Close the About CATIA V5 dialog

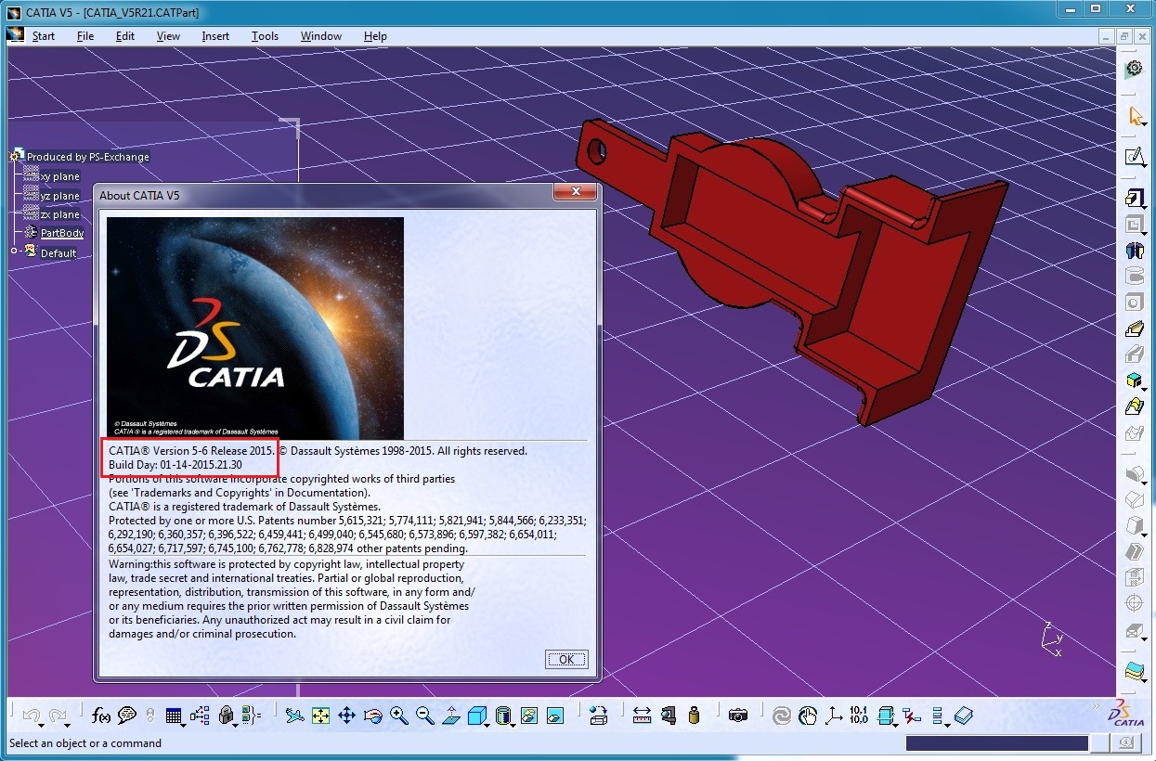pyautogui.click(x=575, y=191)
